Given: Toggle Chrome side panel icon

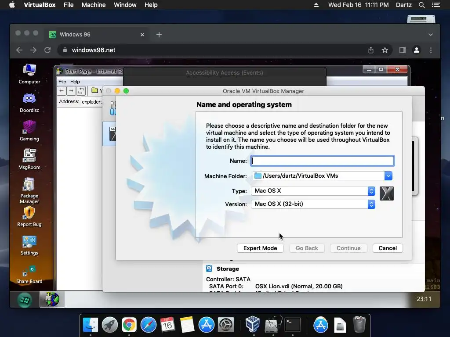Looking at the screenshot, I should coord(403,50).
